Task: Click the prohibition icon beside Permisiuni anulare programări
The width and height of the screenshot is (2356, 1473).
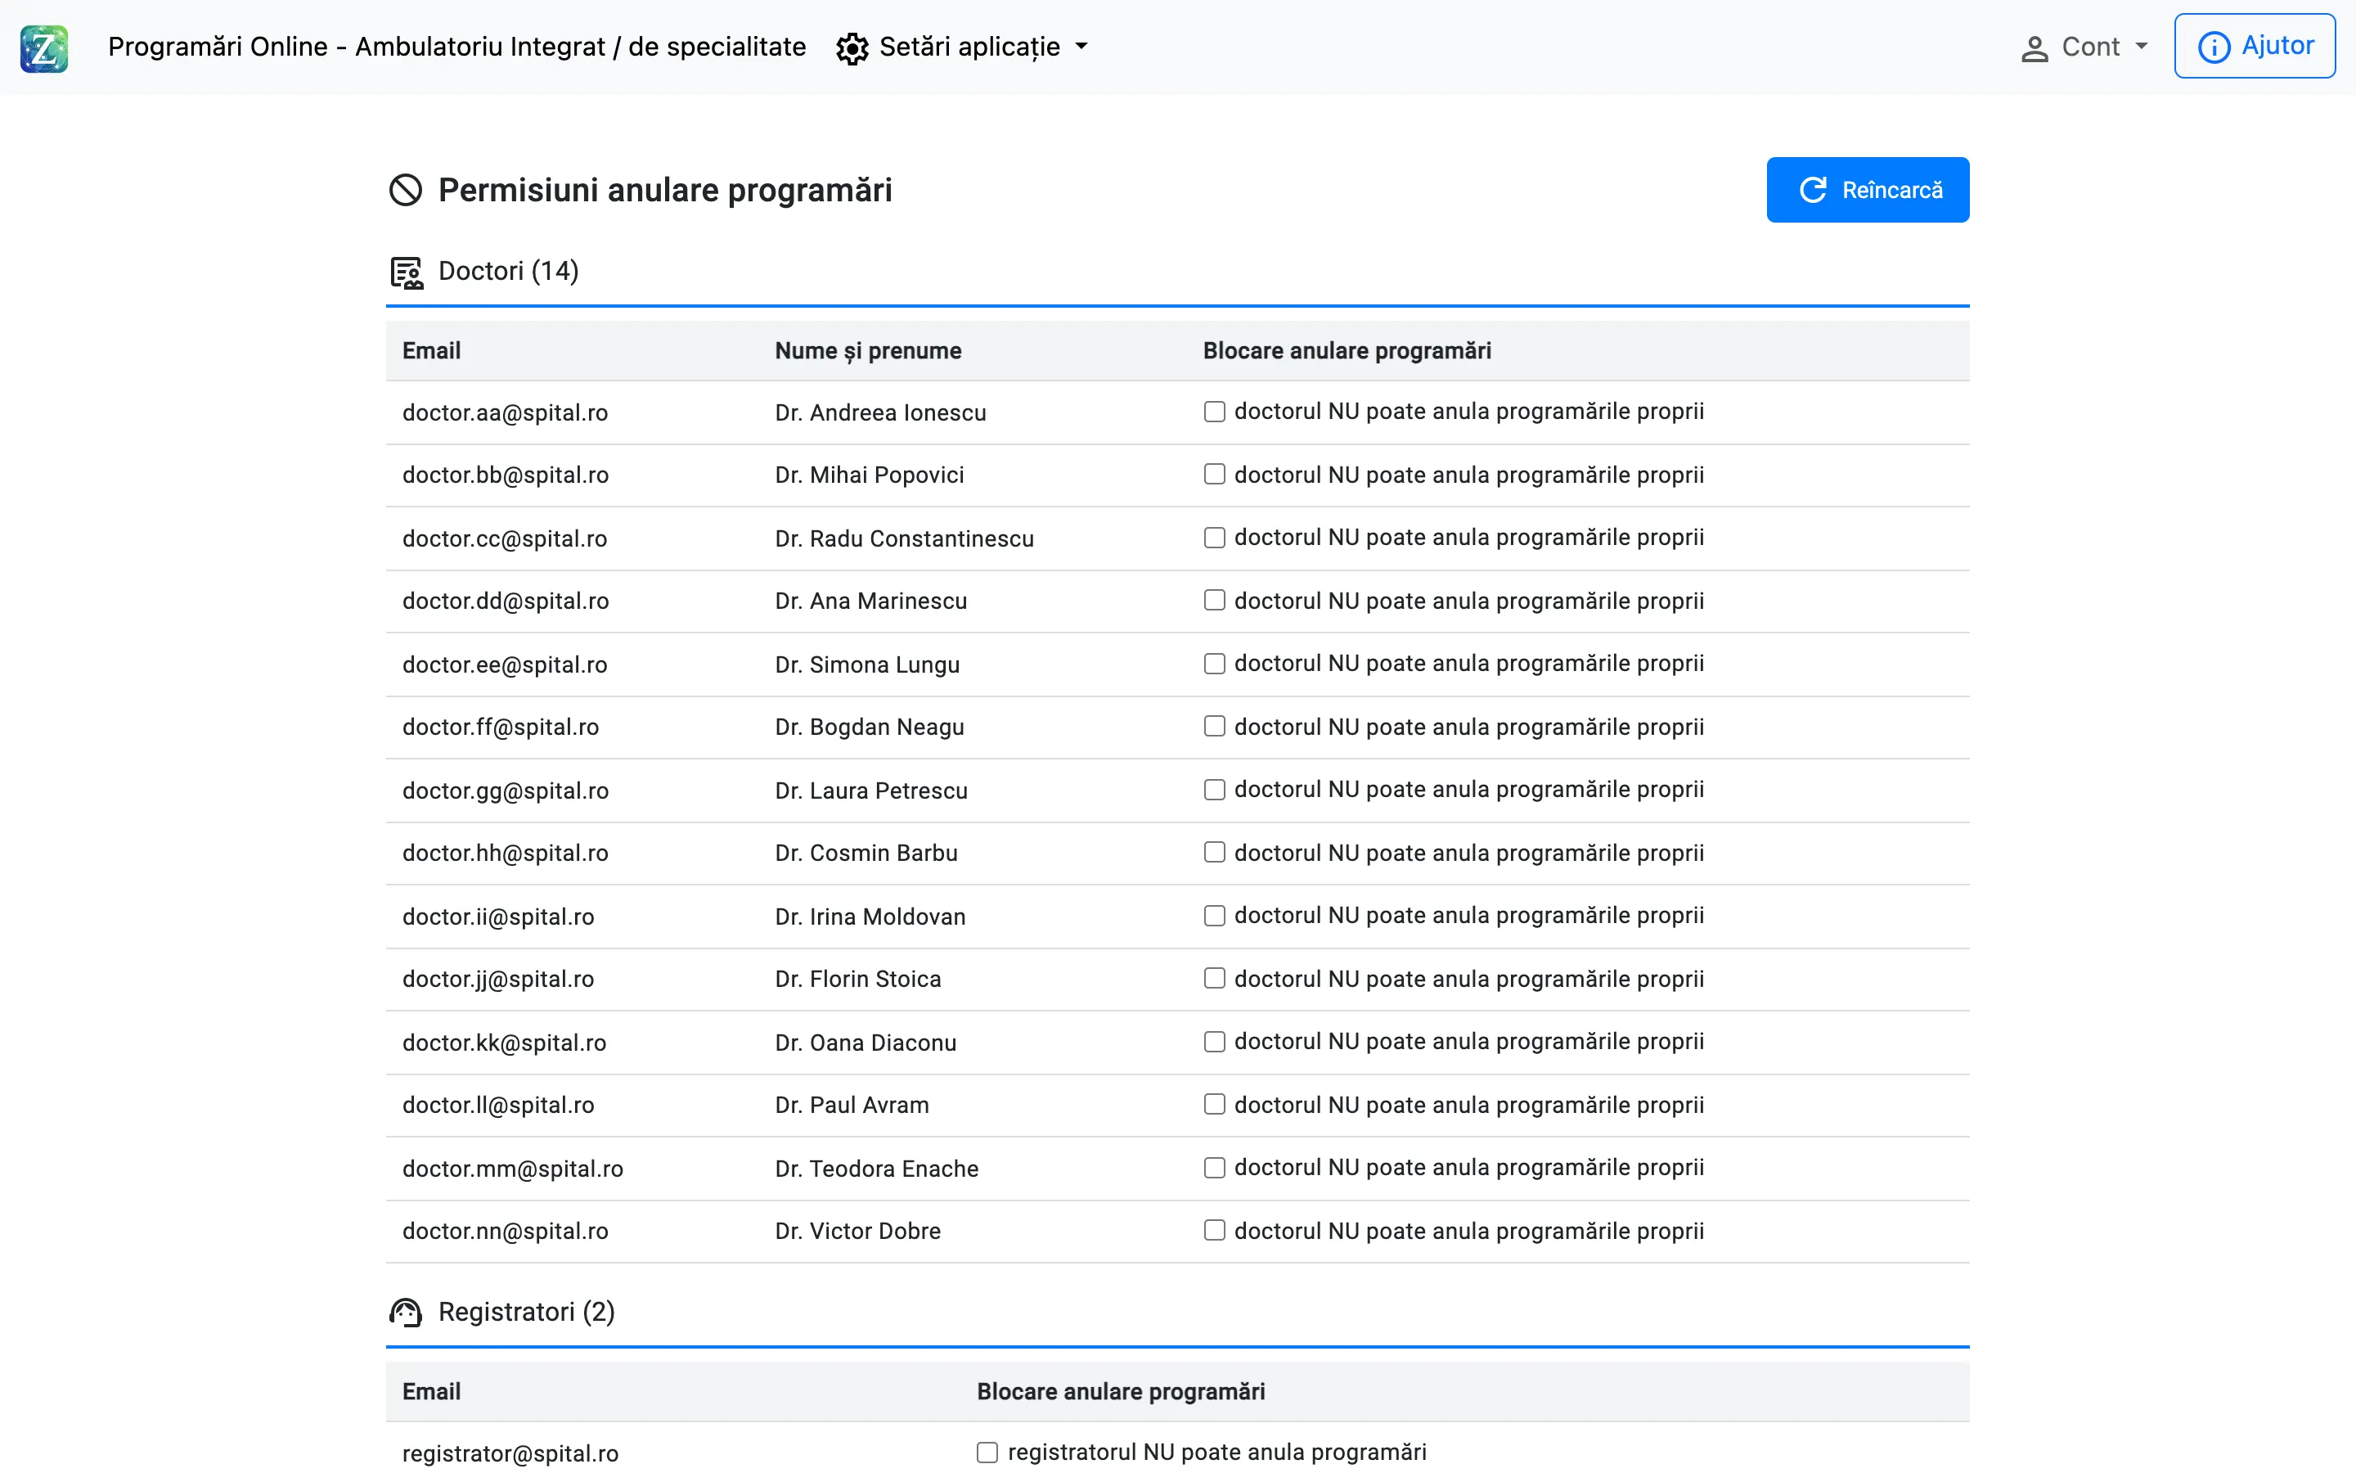Action: (405, 190)
